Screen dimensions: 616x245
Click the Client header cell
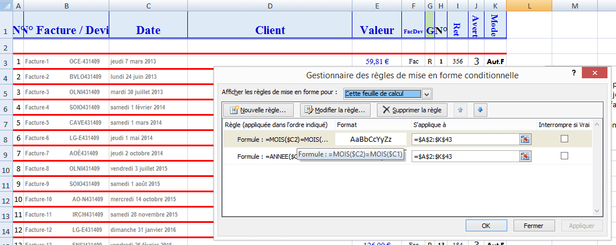[x=270, y=30]
